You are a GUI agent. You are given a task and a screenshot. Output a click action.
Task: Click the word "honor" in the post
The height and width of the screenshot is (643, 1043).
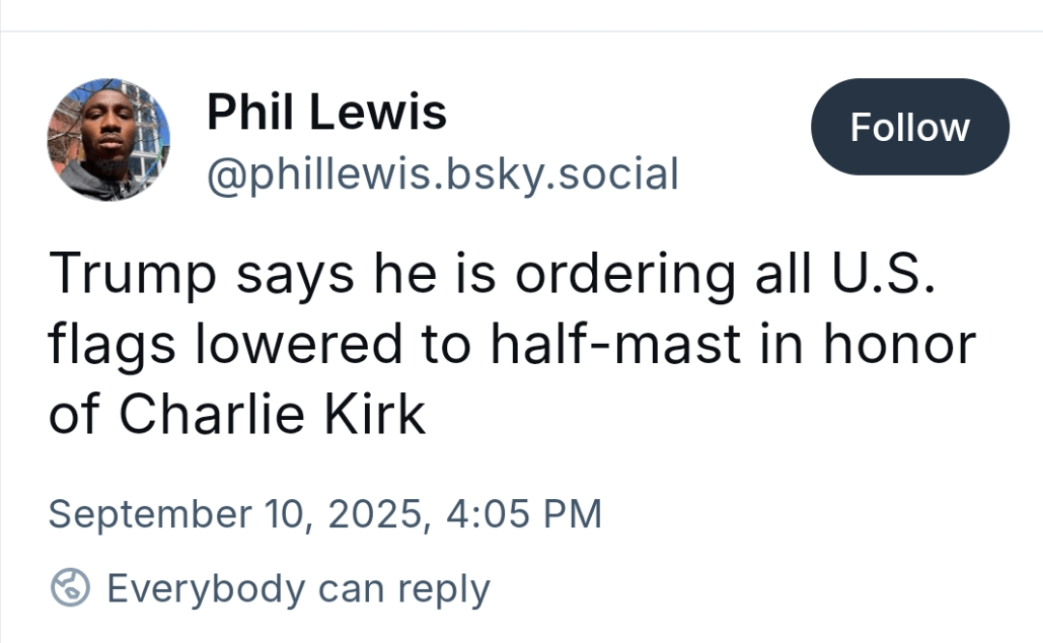point(899,344)
